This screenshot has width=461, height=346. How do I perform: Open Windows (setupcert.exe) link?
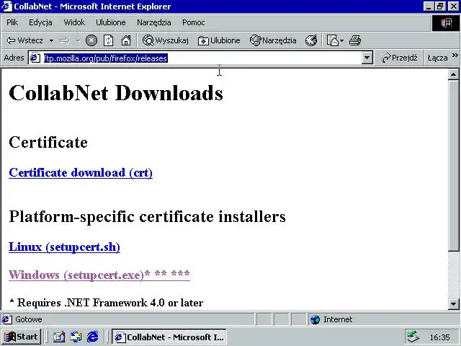point(99,275)
